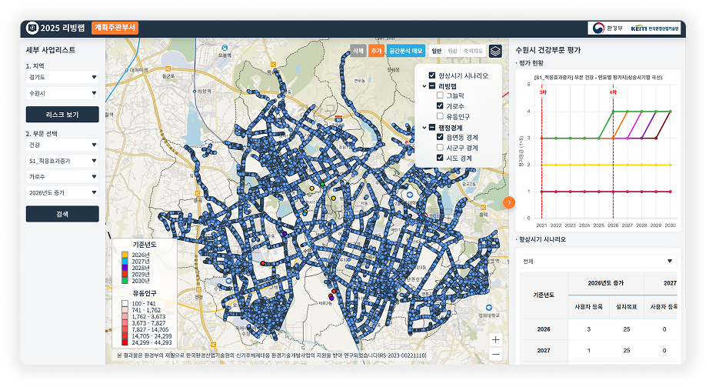Click the 2026년 yellow legend swatch
Image resolution: width=709 pixels, height=387 pixels.
(125, 255)
